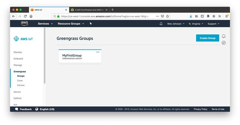Screen dimensions: 240x125
Task: Open the Privacy Policy link
Action: coord(200,109)
